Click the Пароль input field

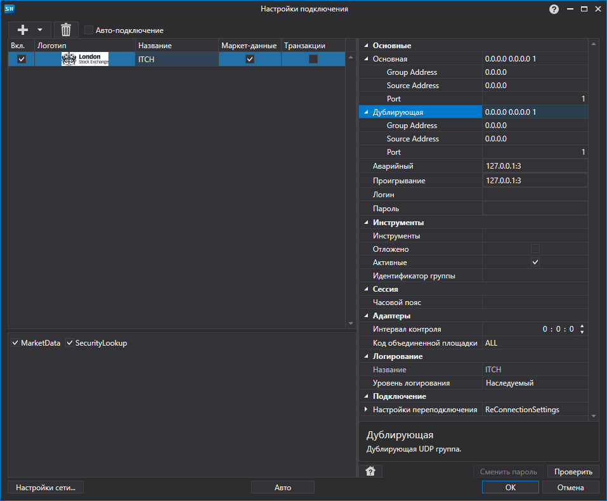(x=535, y=208)
